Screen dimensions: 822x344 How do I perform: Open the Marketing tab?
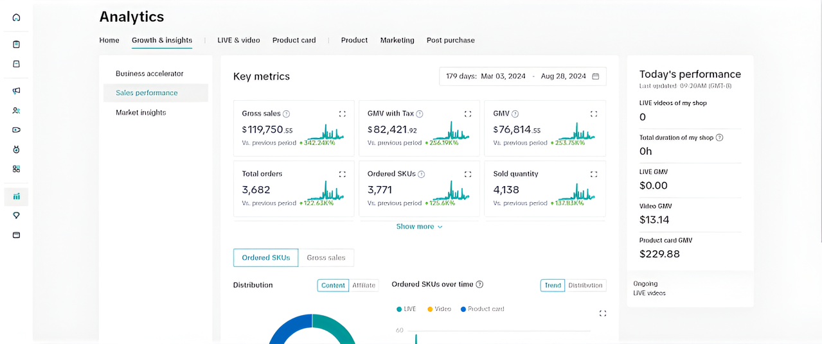[397, 40]
